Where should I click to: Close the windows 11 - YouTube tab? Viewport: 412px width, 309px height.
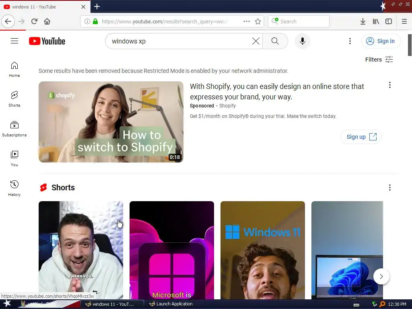pyautogui.click(x=83, y=7)
